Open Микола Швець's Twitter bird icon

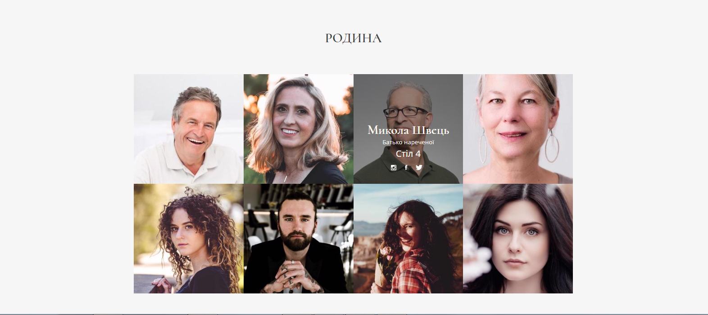coord(419,168)
